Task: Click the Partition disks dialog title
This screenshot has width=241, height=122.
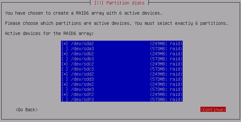Action: tap(120, 3)
